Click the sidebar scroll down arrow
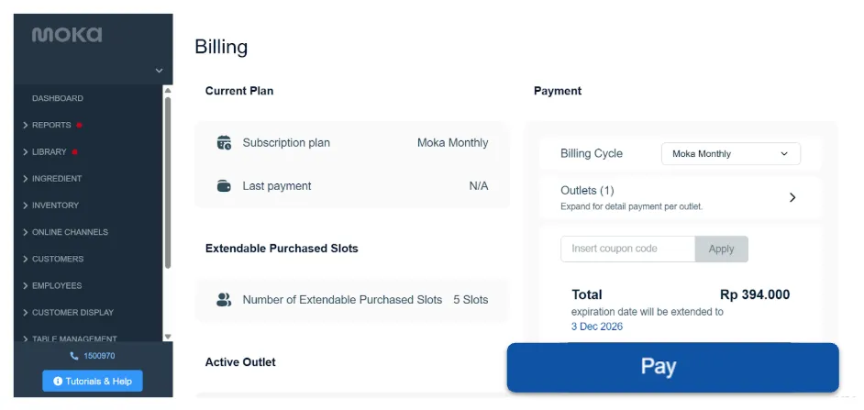Screen dimensions: 864x410 [168, 336]
